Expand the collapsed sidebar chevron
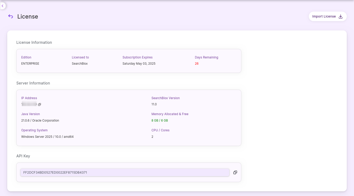 (x=2, y=6)
